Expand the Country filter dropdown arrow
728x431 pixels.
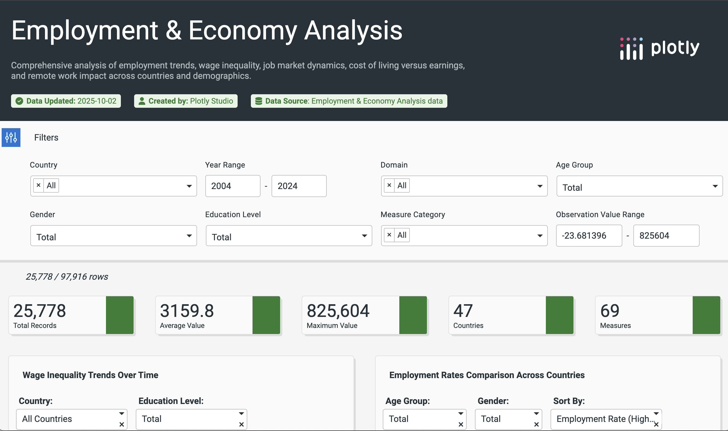click(x=189, y=186)
